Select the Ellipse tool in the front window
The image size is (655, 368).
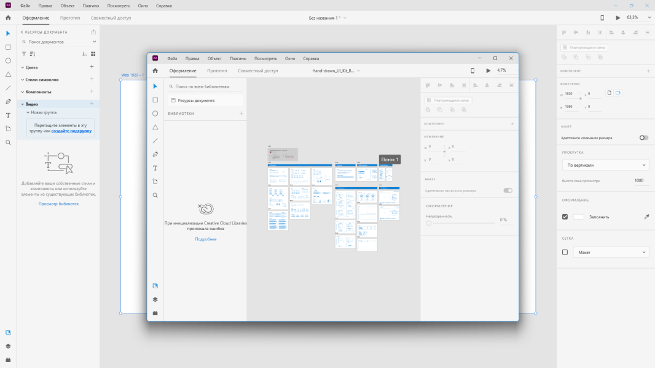pos(155,113)
